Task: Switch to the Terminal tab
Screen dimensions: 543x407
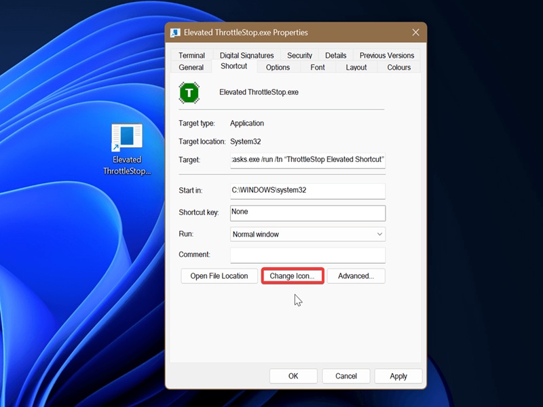Action: pos(191,56)
